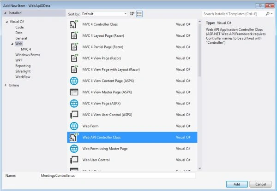Click MVC 4 View Content Page globe icon
The image size is (277, 191).
click(x=74, y=81)
